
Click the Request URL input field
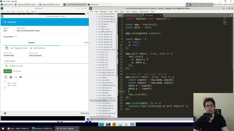pos(52,31)
